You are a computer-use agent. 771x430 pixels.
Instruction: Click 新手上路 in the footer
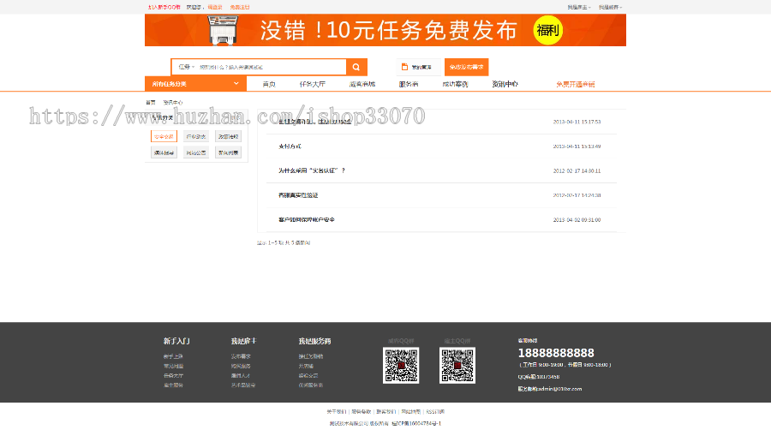coord(173,356)
